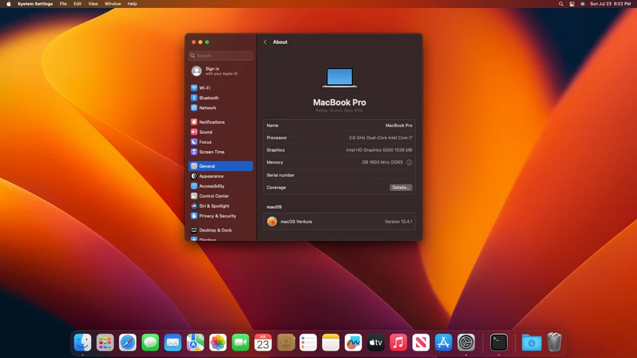Launch FaceTime from the Dock
Image resolution: width=637 pixels, height=358 pixels.
click(x=240, y=343)
